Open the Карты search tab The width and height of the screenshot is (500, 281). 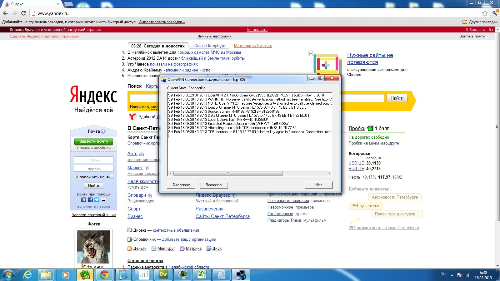pyautogui.click(x=152, y=86)
